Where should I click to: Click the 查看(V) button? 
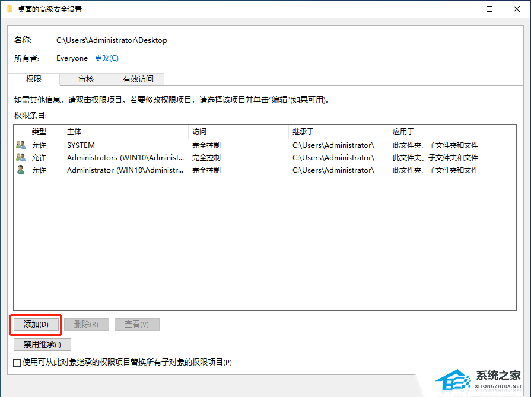pyautogui.click(x=137, y=325)
